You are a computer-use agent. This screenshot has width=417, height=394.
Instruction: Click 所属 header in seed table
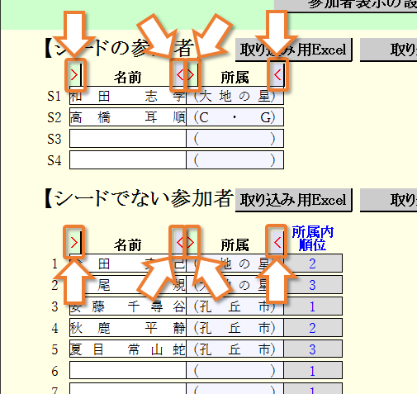point(235,77)
